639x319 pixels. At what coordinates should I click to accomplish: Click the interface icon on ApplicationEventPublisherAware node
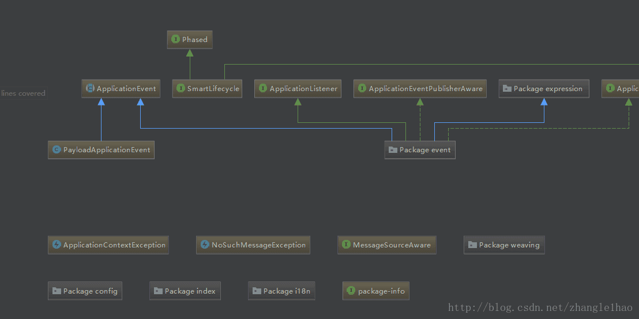[362, 88]
